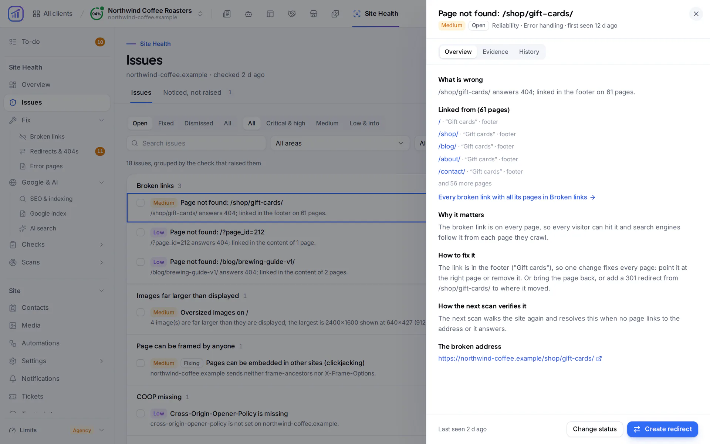This screenshot has height=444, width=710.
Task: Tick the checkbox for Page not found: /shop/gift-cards/
Action: click(141, 203)
